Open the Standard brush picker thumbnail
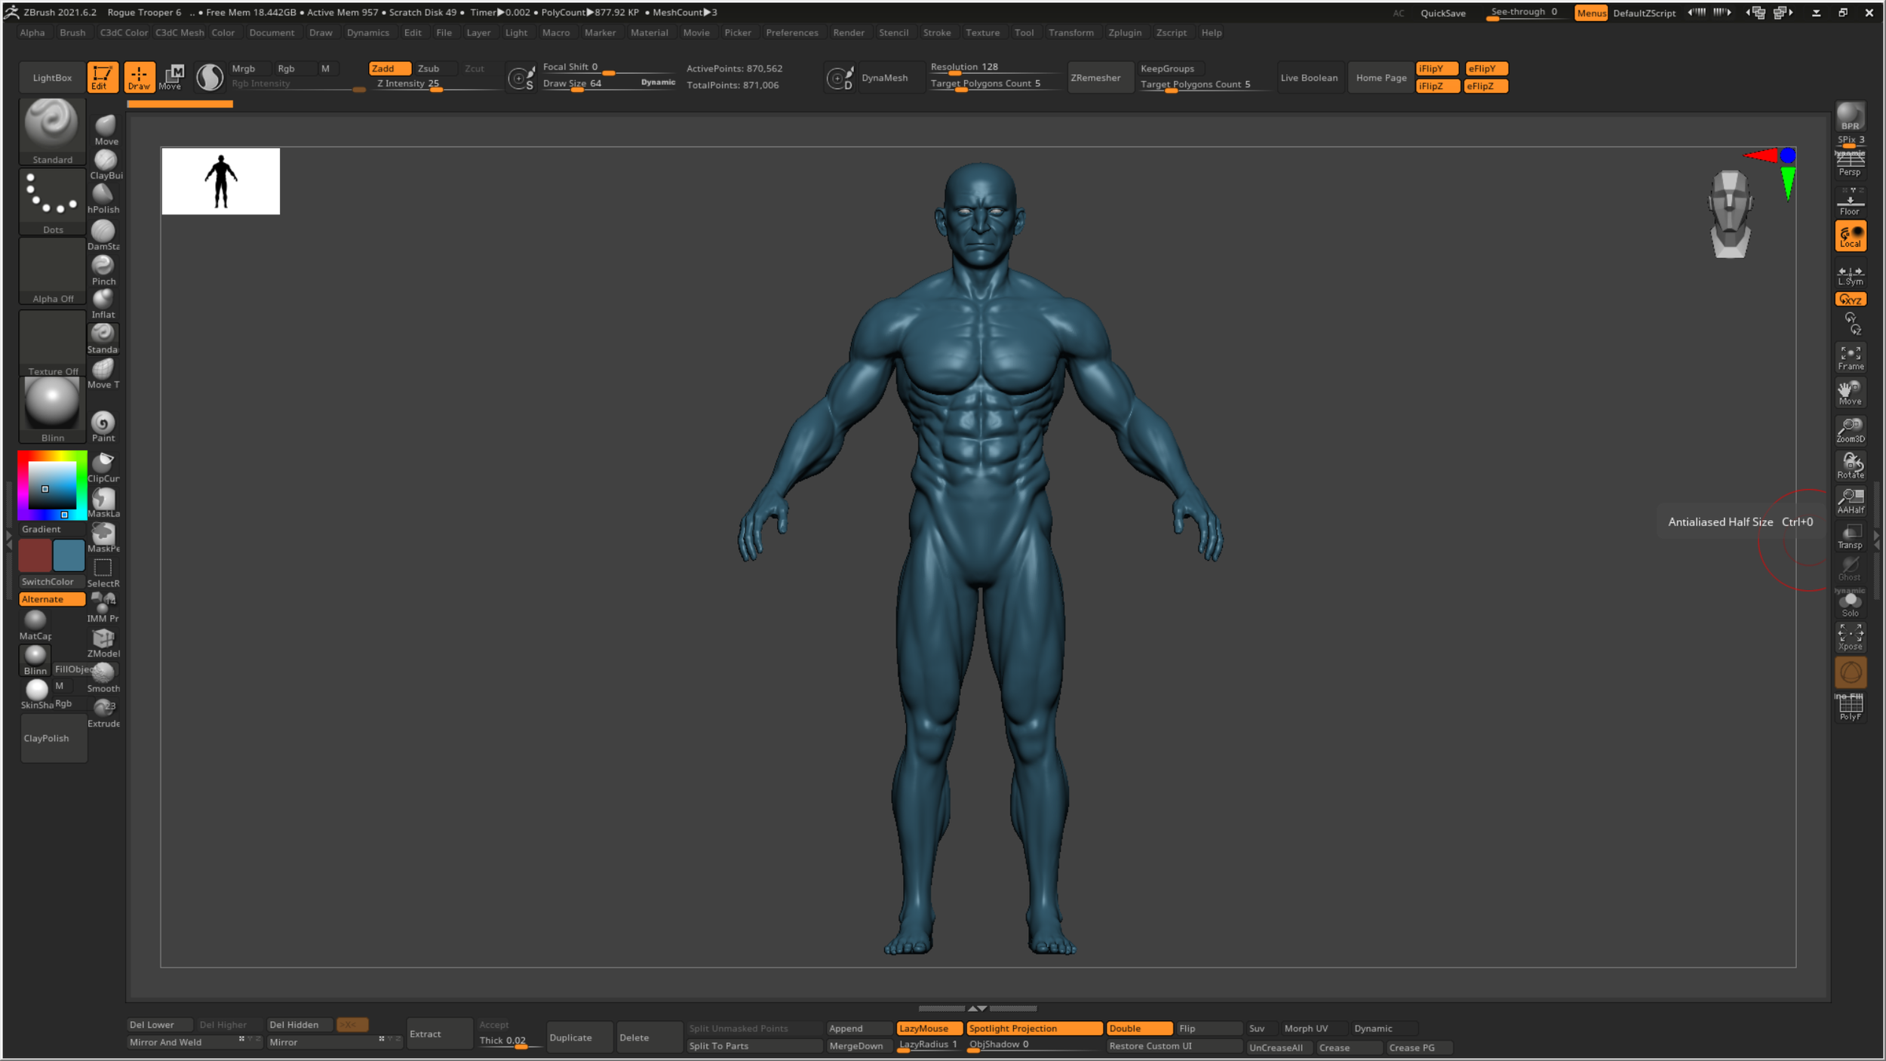Viewport: 1886px width, 1061px height. click(x=52, y=125)
